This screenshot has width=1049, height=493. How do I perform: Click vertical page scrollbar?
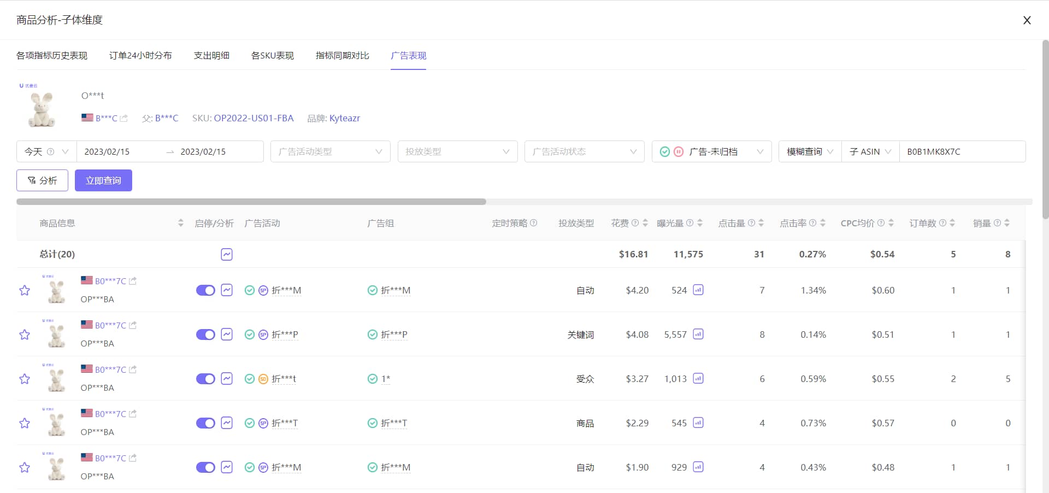coord(1045,128)
